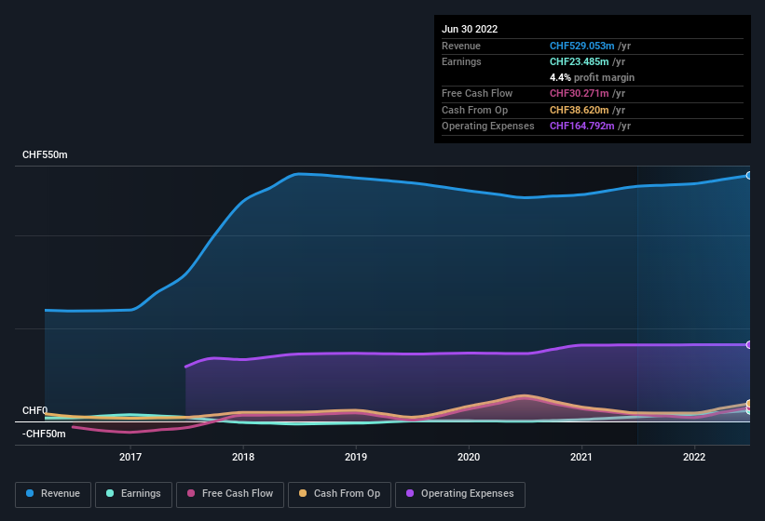The width and height of the screenshot is (765, 521).
Task: Click the Cash From Op orange endpoint marker
Action: pyautogui.click(x=749, y=404)
